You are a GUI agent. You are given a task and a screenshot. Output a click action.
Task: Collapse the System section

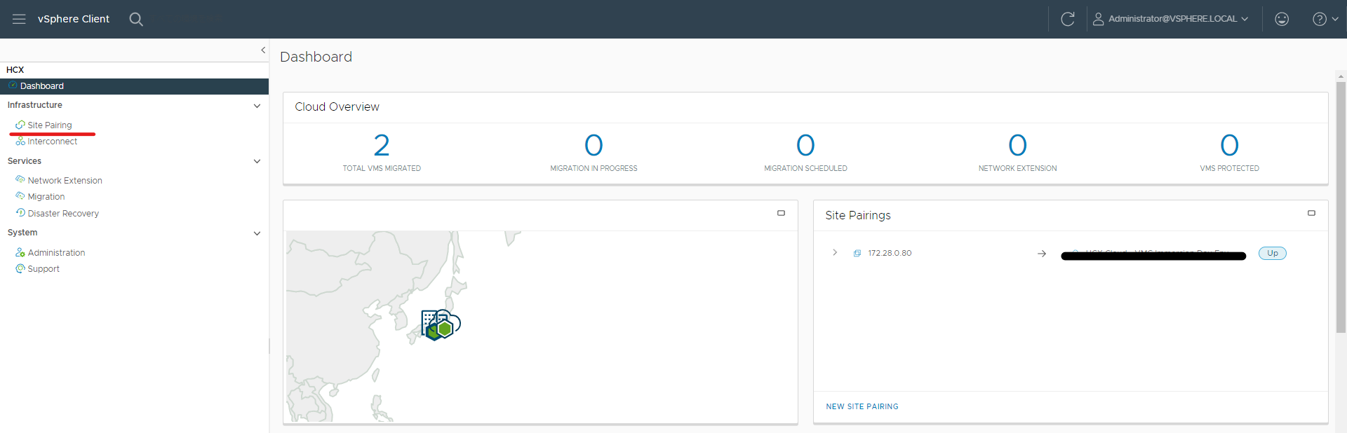[x=257, y=233]
